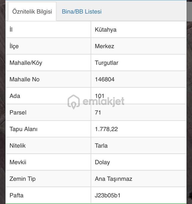Screen dimensions: 192x204
Task: Click the Mahalle/Köy row label
Action: (x=26, y=63)
